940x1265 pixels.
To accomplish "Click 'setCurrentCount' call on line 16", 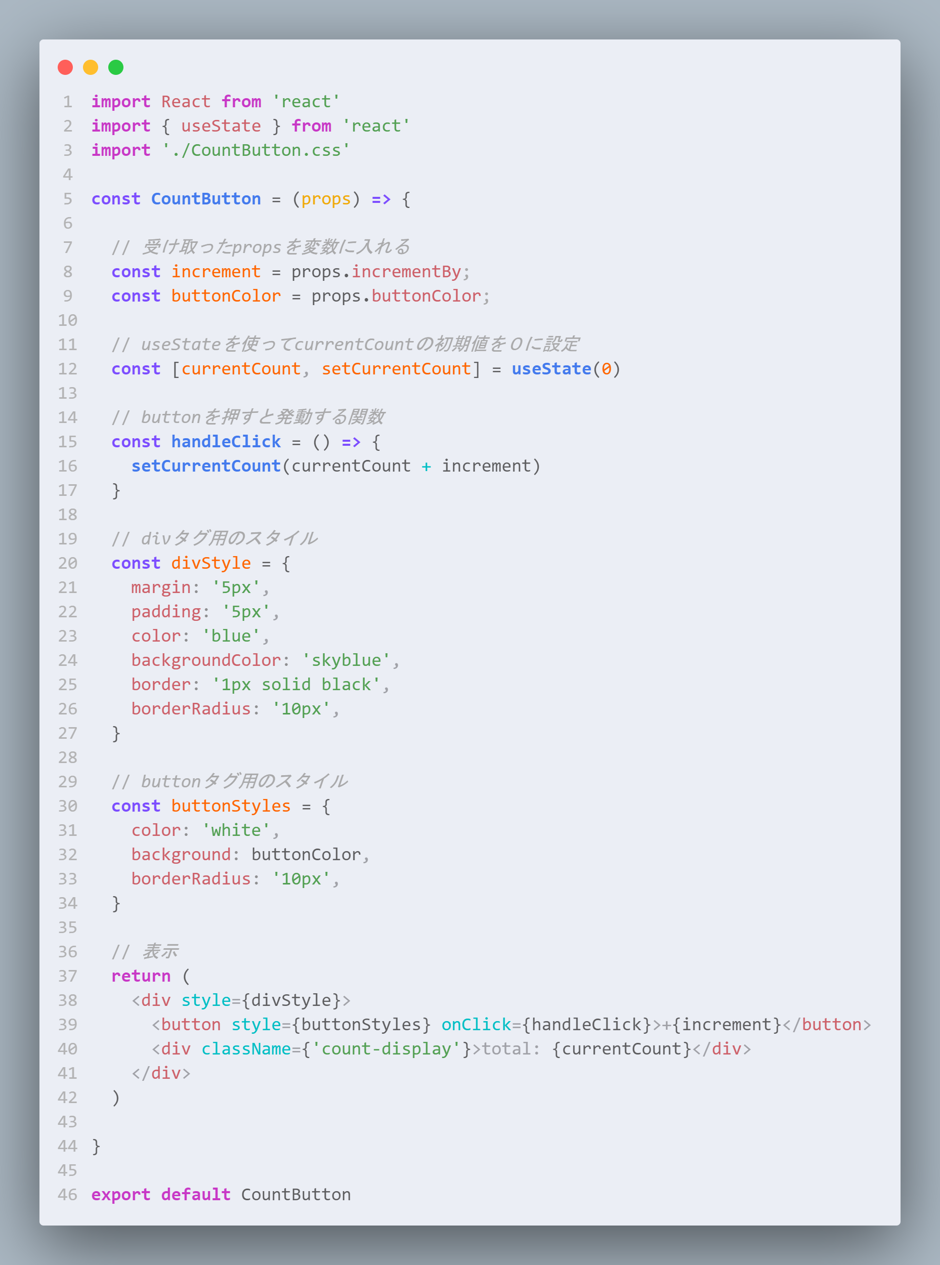I will pos(206,466).
